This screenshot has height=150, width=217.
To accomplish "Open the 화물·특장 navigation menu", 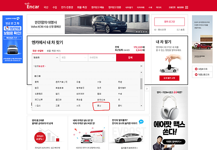I will [x=82, y=7].
